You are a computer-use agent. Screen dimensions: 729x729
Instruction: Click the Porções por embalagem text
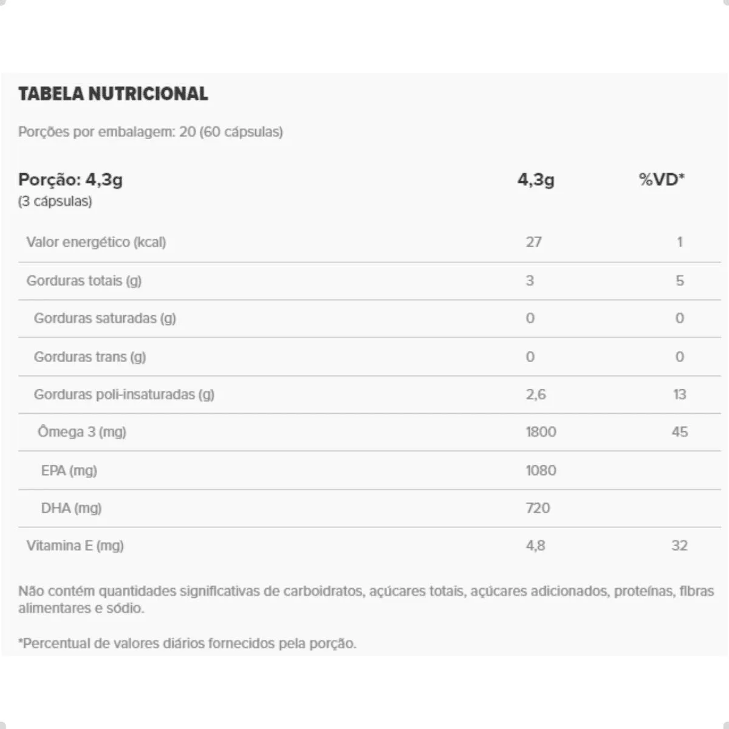[150, 132]
